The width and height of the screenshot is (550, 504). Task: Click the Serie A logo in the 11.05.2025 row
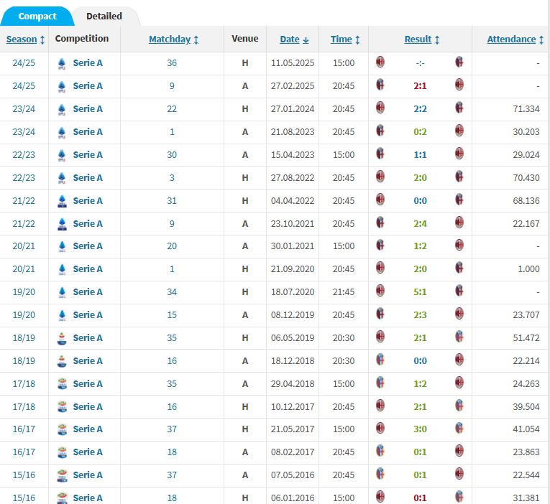pyautogui.click(x=62, y=63)
